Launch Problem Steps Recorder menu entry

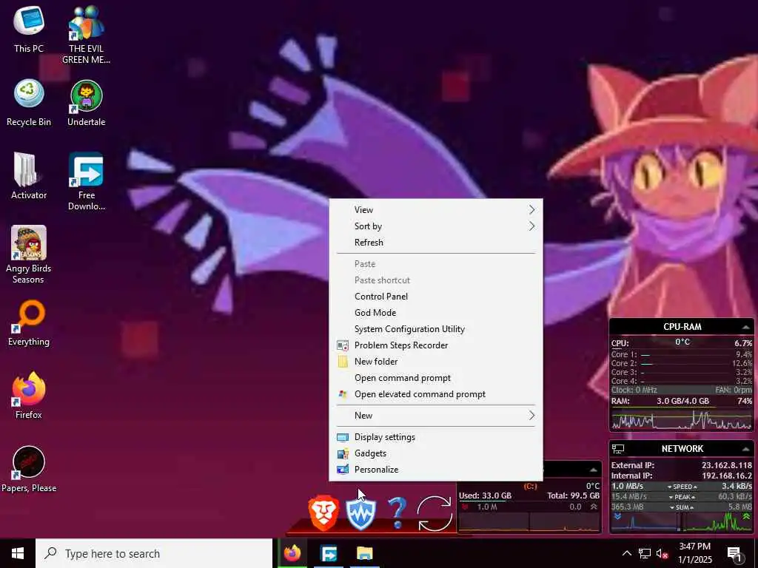435,345
